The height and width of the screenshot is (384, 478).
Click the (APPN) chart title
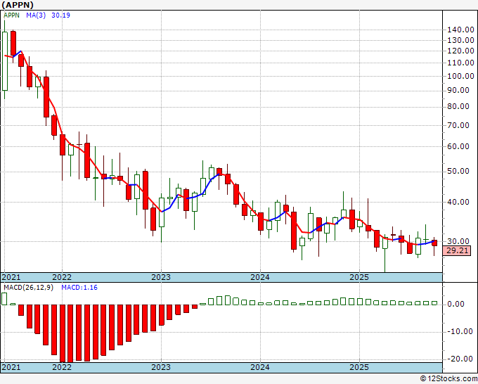18,5
